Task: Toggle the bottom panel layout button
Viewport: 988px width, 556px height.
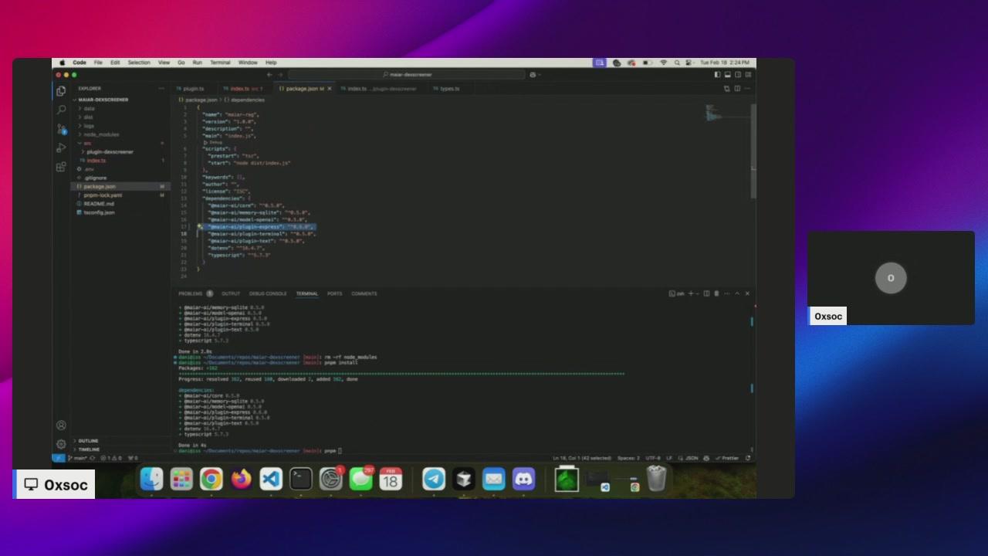Action: [727, 75]
